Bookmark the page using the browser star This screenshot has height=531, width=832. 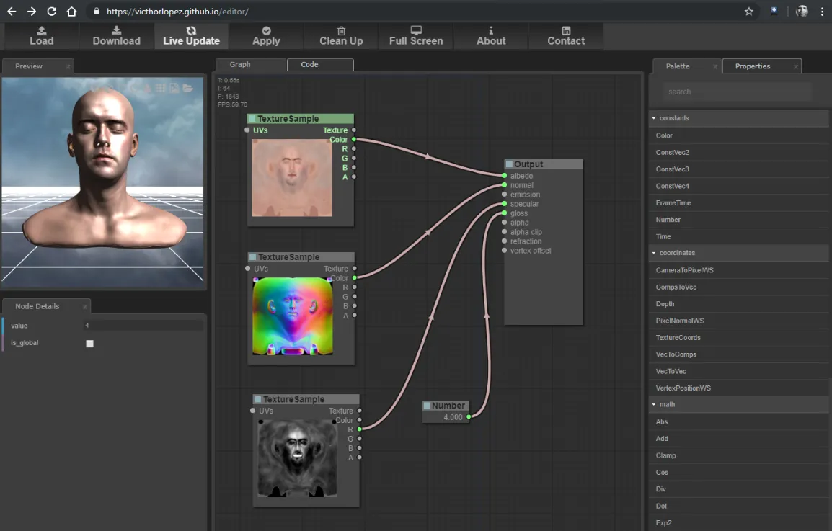click(x=749, y=12)
